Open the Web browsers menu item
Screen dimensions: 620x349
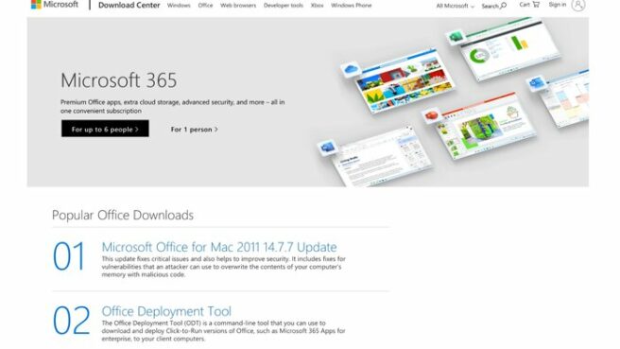pyautogui.click(x=238, y=6)
